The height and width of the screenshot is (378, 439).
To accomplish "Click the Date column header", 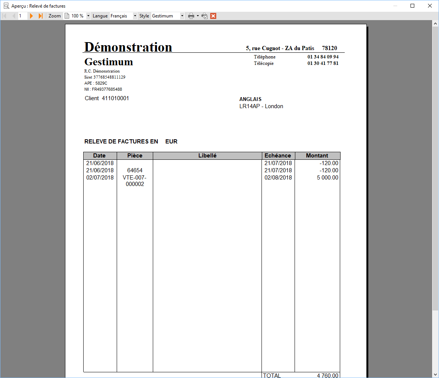I will [99, 156].
